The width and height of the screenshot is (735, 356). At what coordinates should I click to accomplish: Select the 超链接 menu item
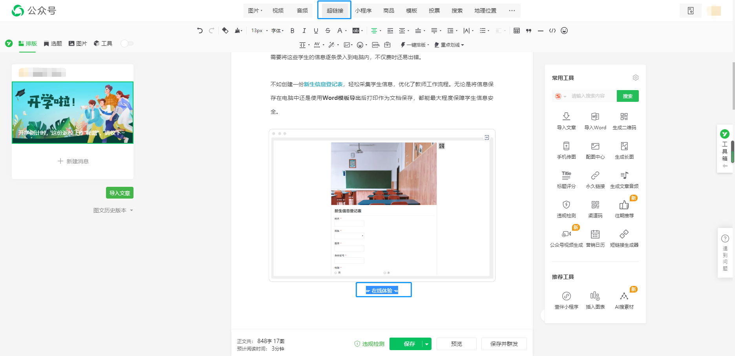335,11
